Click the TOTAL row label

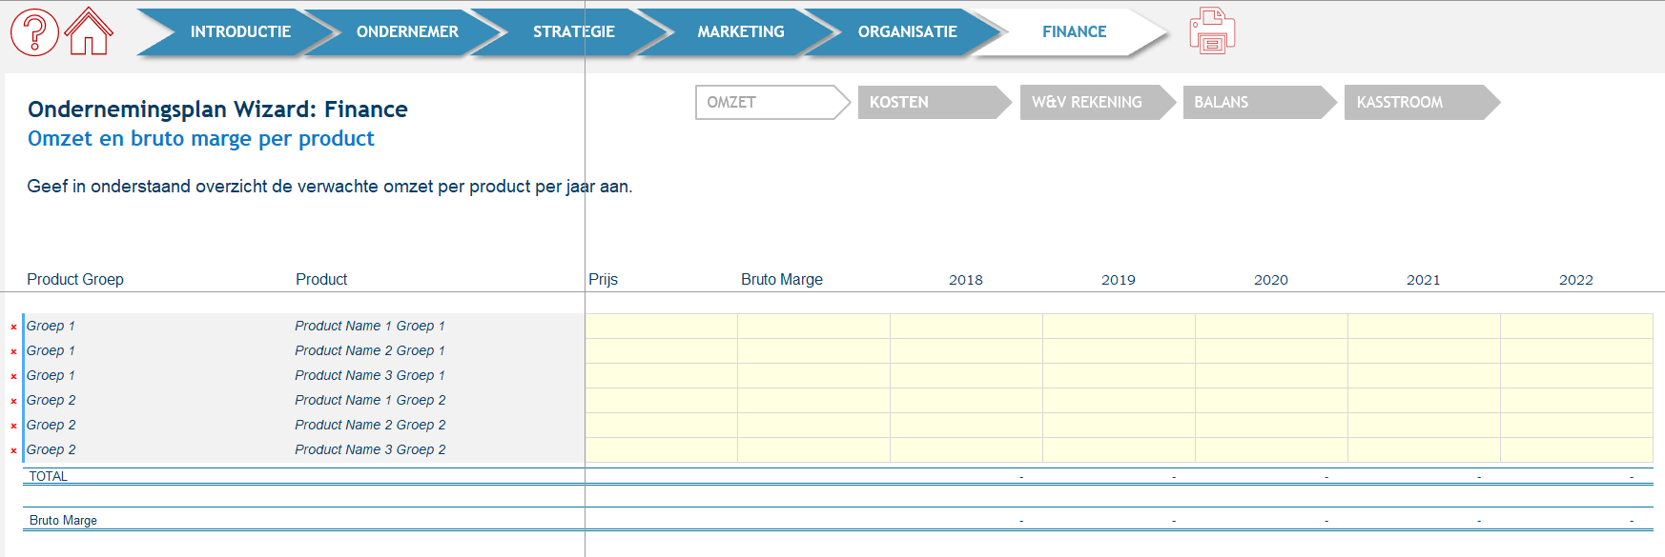point(49,476)
